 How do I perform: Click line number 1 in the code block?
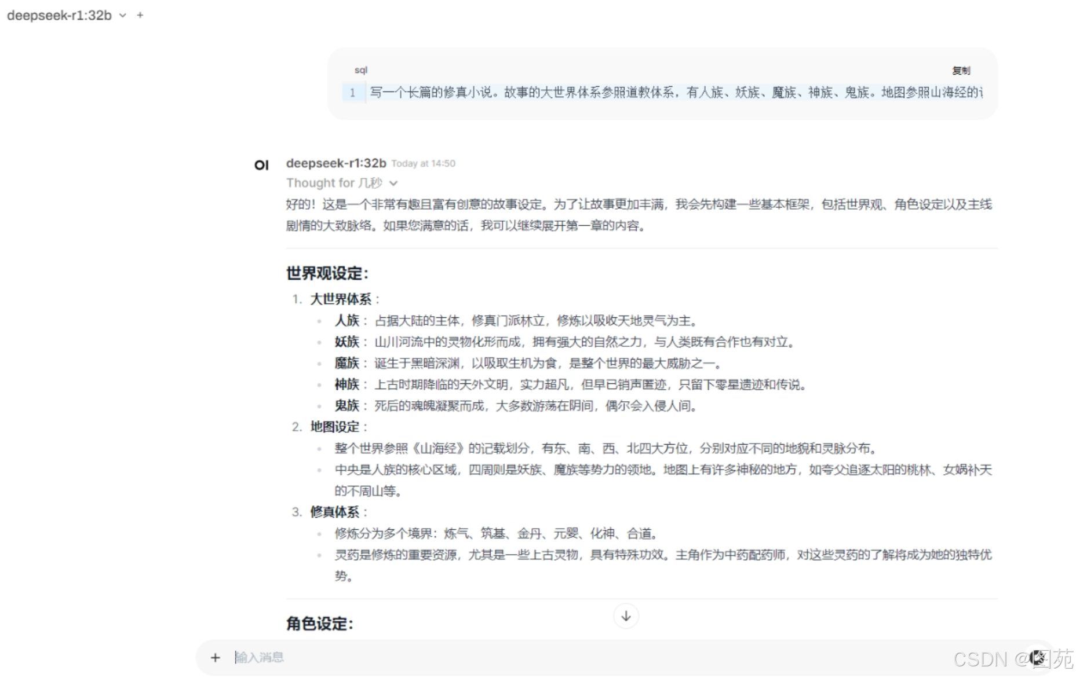[352, 92]
